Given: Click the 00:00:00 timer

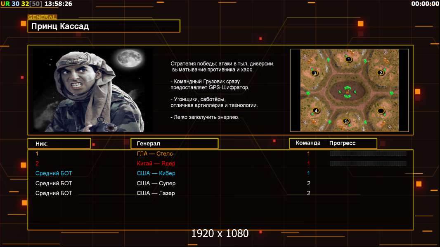Looking at the screenshot, I should [425, 4].
